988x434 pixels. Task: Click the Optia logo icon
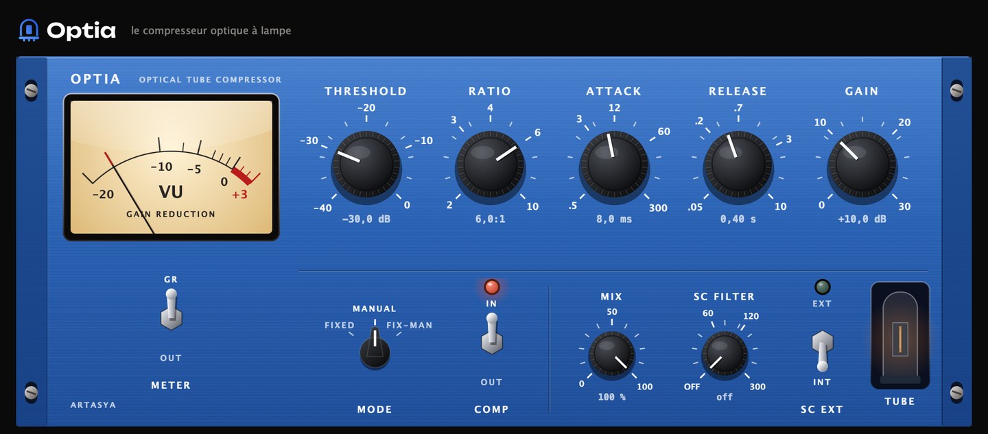29,29
